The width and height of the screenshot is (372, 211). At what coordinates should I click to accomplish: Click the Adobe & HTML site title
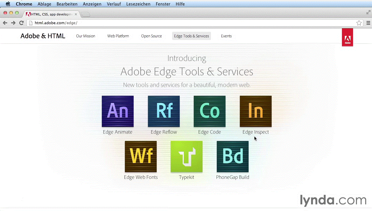point(43,36)
